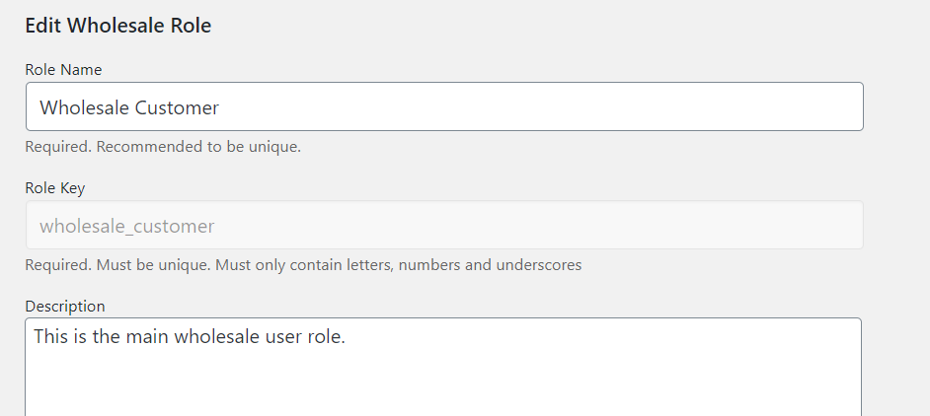Click the "Description" field label

click(x=65, y=307)
